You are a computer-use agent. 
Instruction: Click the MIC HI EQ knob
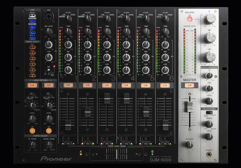(49, 45)
